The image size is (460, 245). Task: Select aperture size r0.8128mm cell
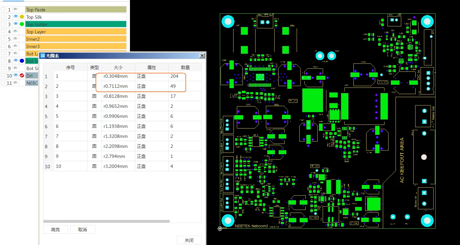[119, 96]
